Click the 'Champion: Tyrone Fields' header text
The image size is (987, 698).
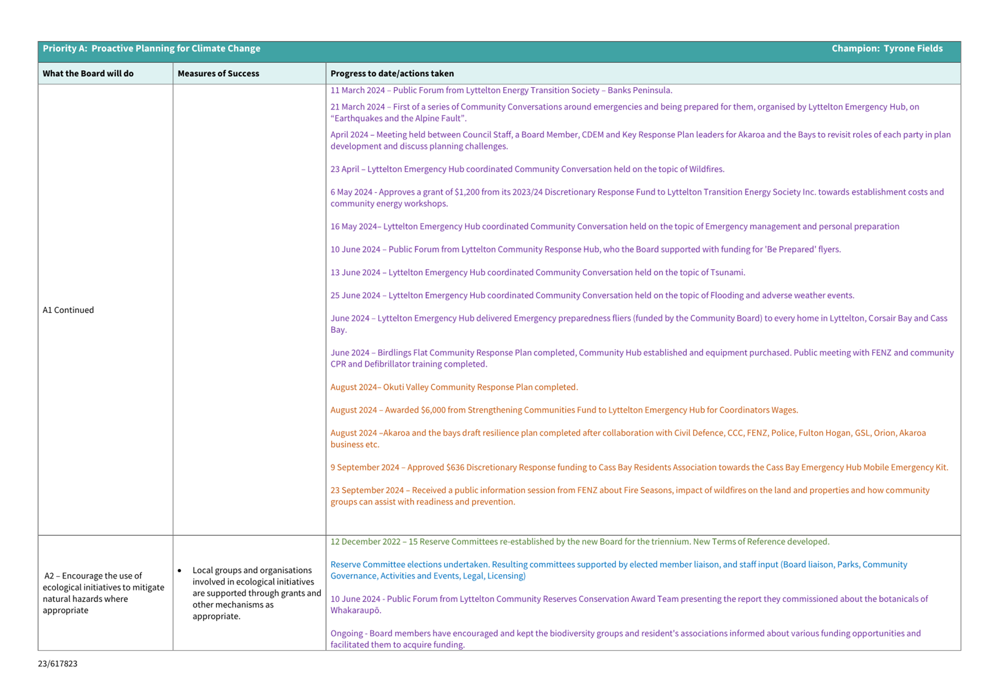pos(886,48)
